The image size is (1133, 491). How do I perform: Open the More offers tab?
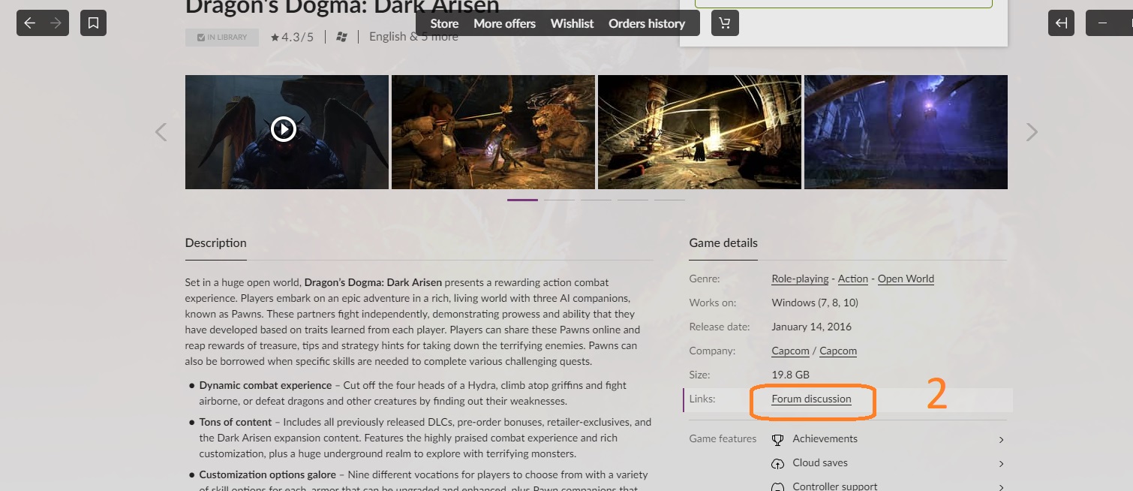coord(504,23)
